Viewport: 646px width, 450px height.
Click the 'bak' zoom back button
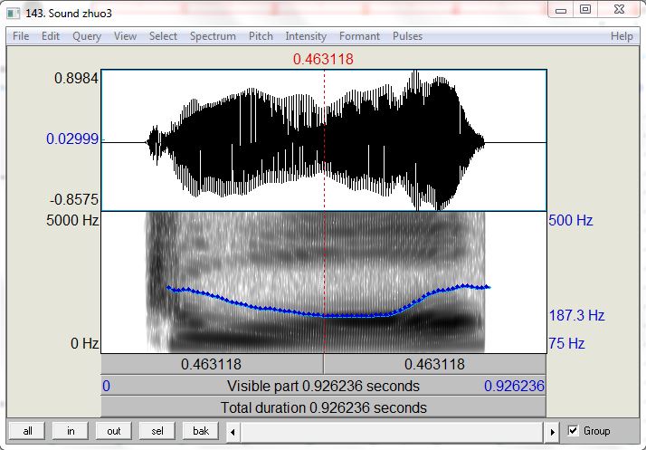coord(201,431)
